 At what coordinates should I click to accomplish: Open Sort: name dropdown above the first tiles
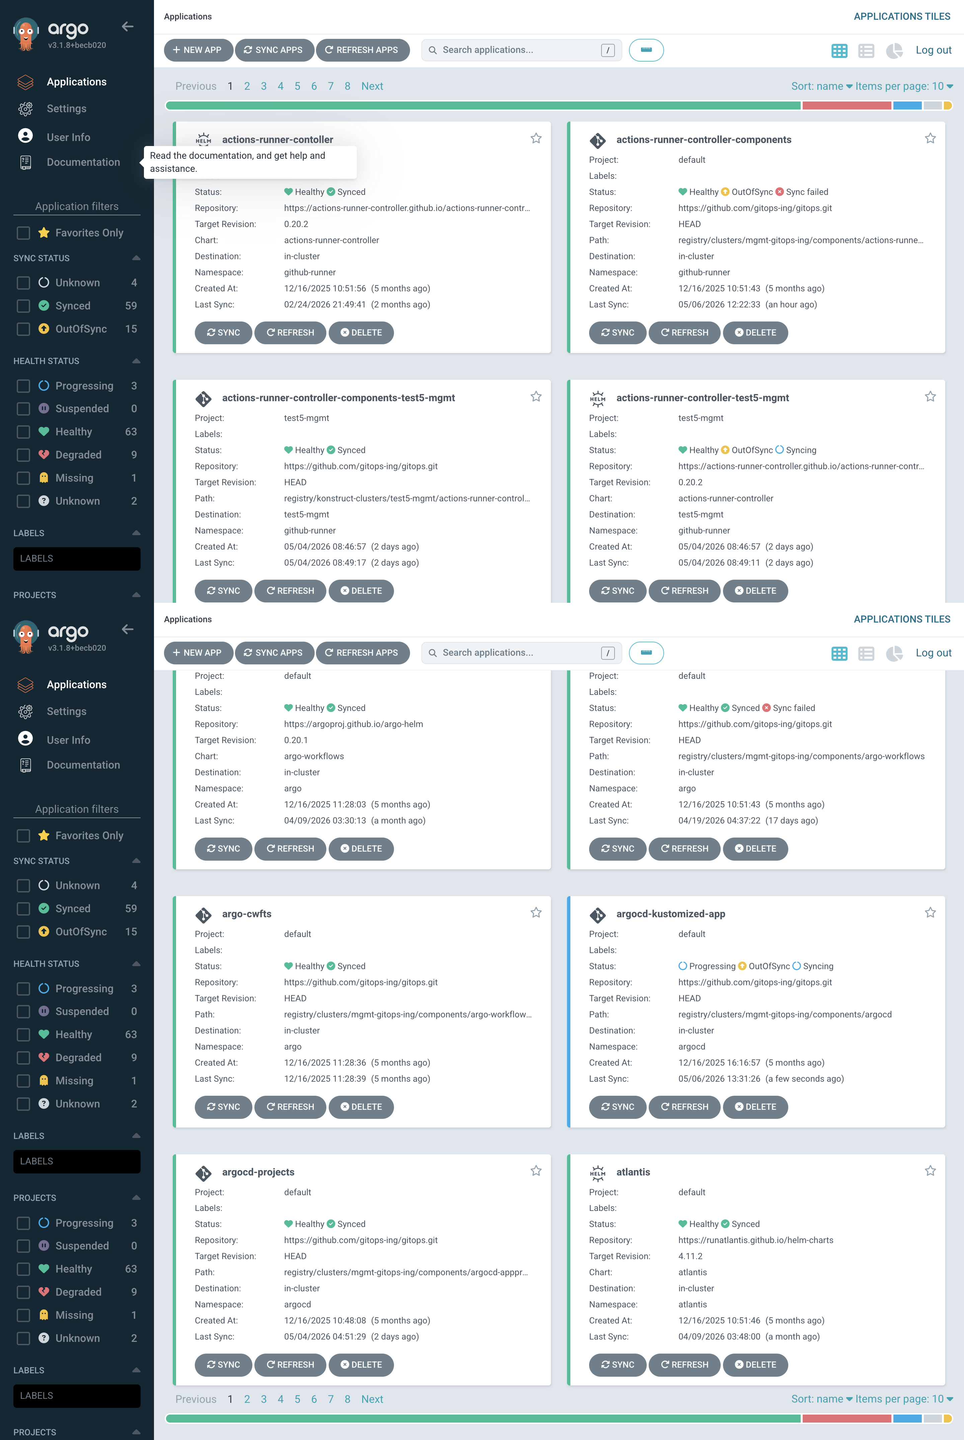click(821, 86)
